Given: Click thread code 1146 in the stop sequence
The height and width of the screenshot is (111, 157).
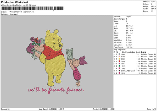Looking at the screenshot, I should [x=138, y=61].
